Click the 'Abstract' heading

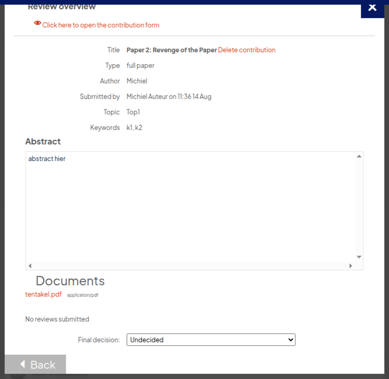[43, 141]
